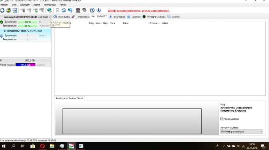Open Windows taskbar search
This screenshot has width=269, height=150.
pyautogui.click(x=13, y=146)
